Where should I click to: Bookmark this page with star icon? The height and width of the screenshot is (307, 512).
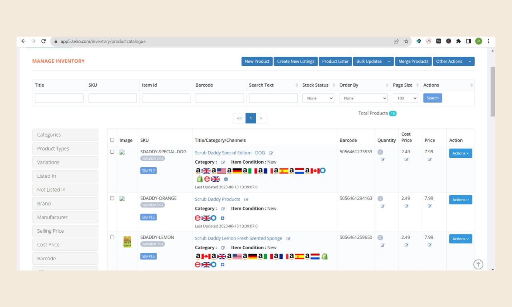406,41
